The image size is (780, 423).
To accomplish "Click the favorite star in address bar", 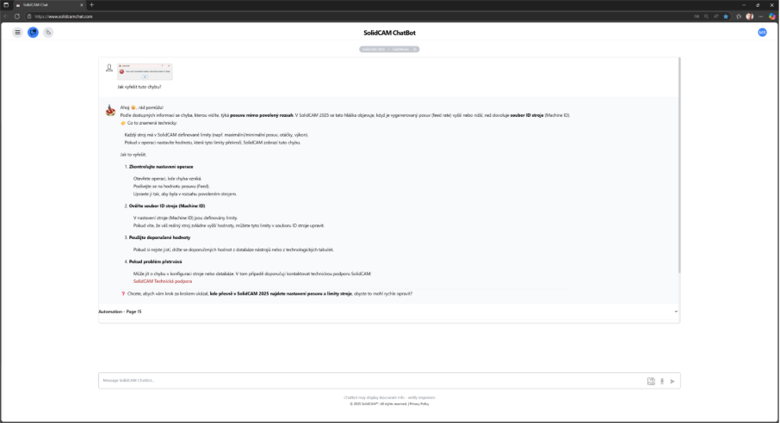I will pos(726,16).
